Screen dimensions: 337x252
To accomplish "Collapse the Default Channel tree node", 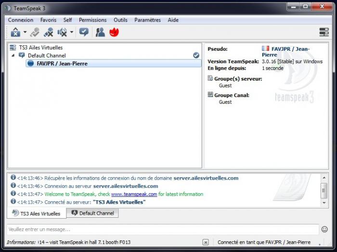I will point(13,56).
